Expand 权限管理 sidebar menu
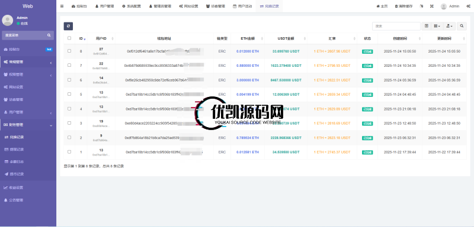This screenshot has width=474, height=227. [x=28, y=74]
